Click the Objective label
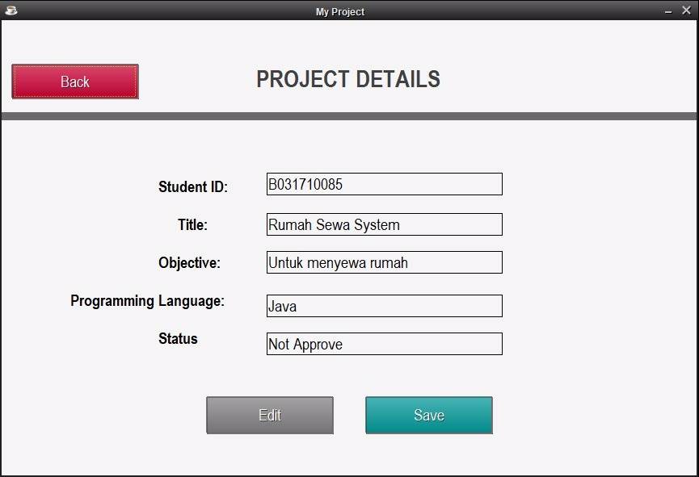This screenshot has width=699, height=477. tap(192, 264)
